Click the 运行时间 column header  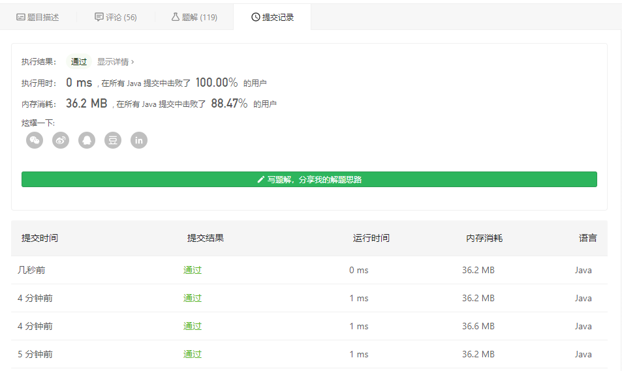click(371, 238)
